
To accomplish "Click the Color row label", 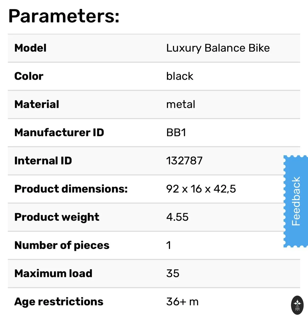I will 29,76.
